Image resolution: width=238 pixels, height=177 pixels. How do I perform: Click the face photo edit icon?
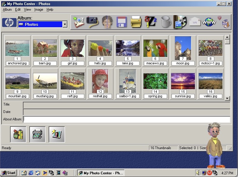click(x=107, y=22)
